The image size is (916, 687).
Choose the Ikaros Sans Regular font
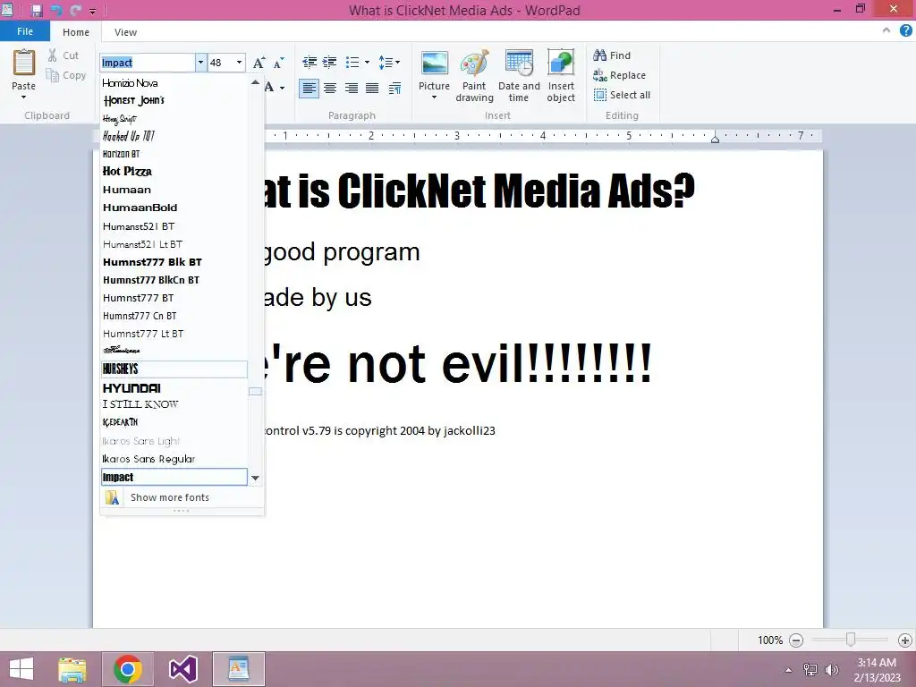pyautogui.click(x=174, y=459)
